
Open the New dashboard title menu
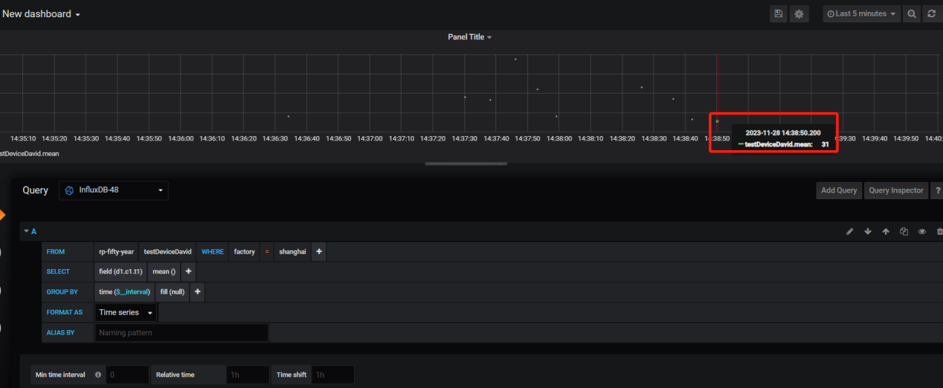pos(41,14)
